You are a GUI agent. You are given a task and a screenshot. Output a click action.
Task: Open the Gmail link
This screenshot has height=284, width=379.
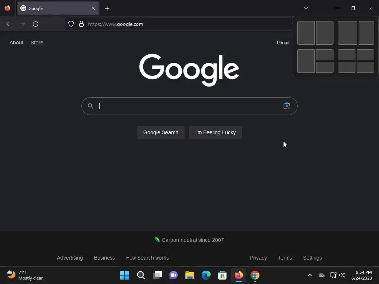coord(283,43)
